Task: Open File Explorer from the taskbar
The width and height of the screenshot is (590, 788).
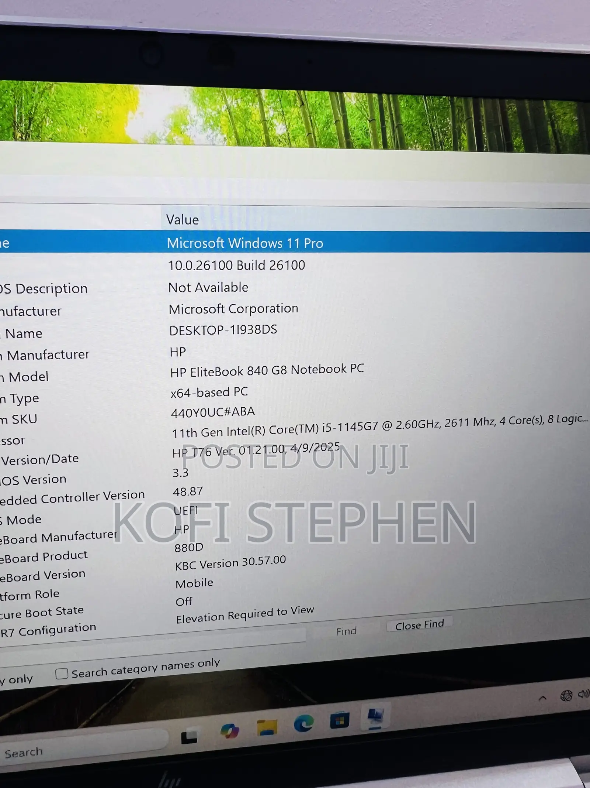Action: click(267, 727)
